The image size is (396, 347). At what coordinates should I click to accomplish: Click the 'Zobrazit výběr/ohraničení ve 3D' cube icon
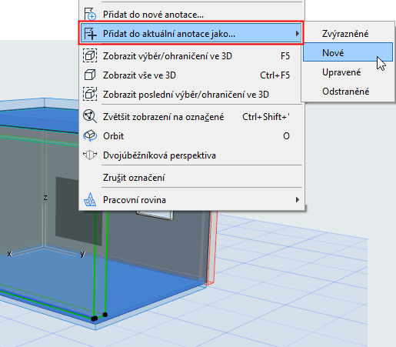tap(90, 55)
